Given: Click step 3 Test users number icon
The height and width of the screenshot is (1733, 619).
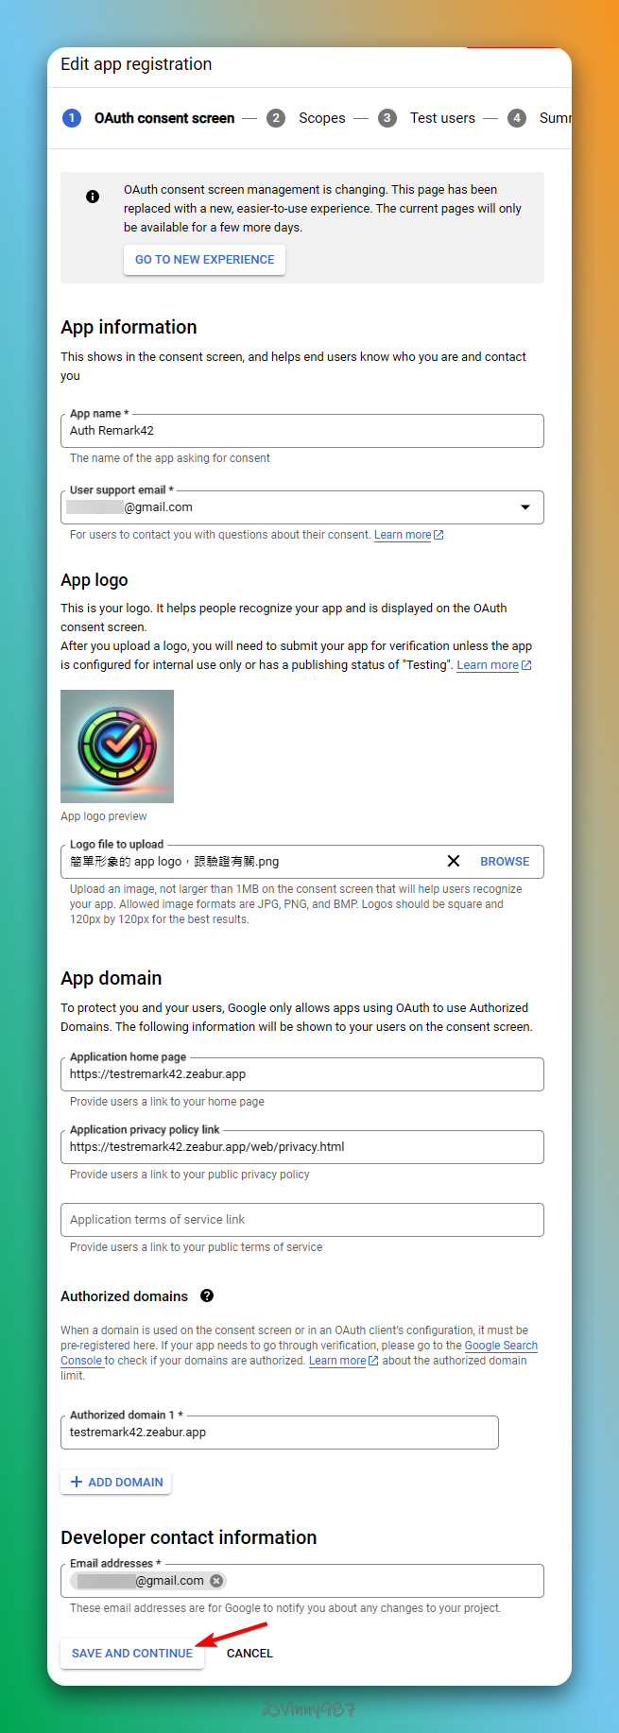Looking at the screenshot, I should tap(387, 118).
